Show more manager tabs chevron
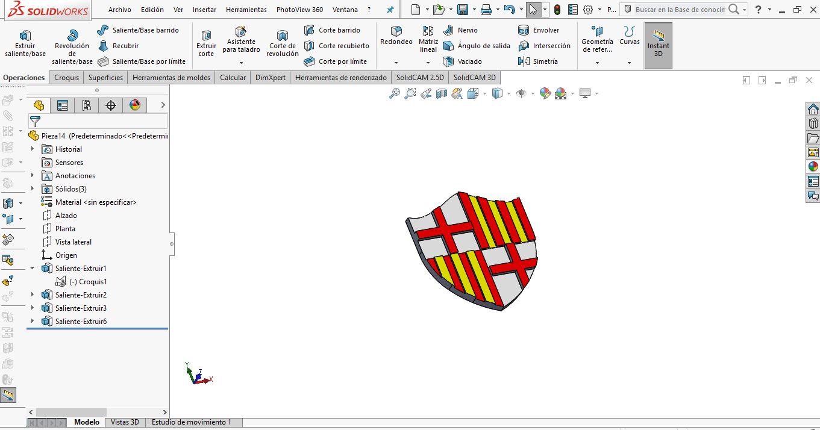 163,105
